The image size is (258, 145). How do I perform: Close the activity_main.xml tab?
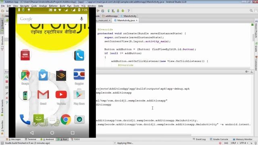pos(110,21)
